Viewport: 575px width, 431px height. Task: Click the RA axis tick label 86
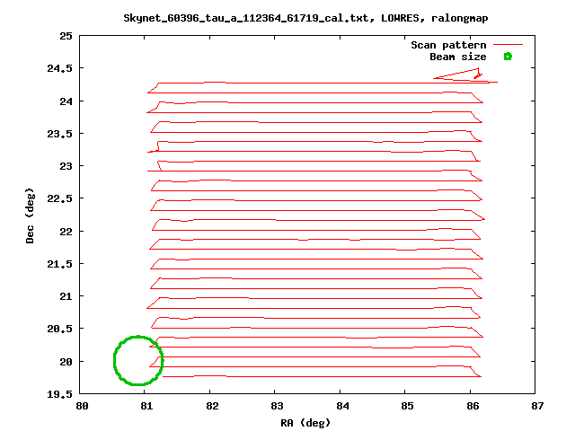(x=473, y=406)
